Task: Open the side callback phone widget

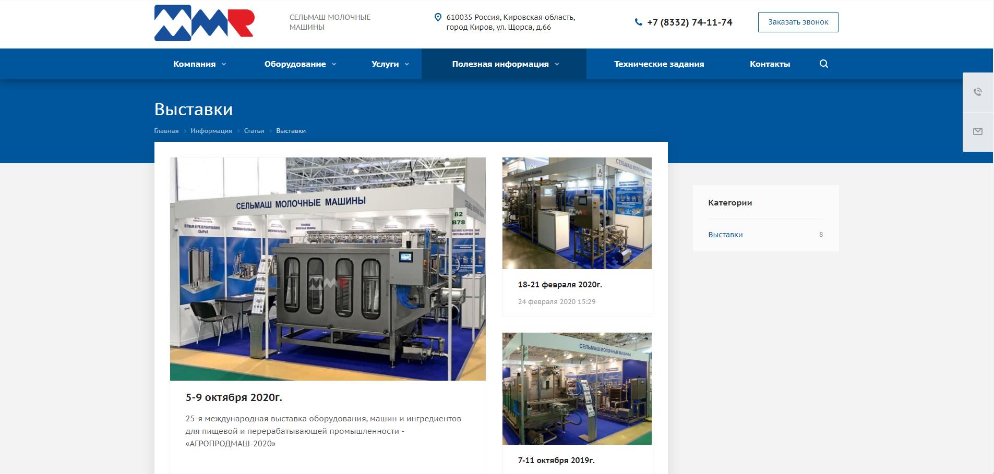Action: [x=978, y=92]
